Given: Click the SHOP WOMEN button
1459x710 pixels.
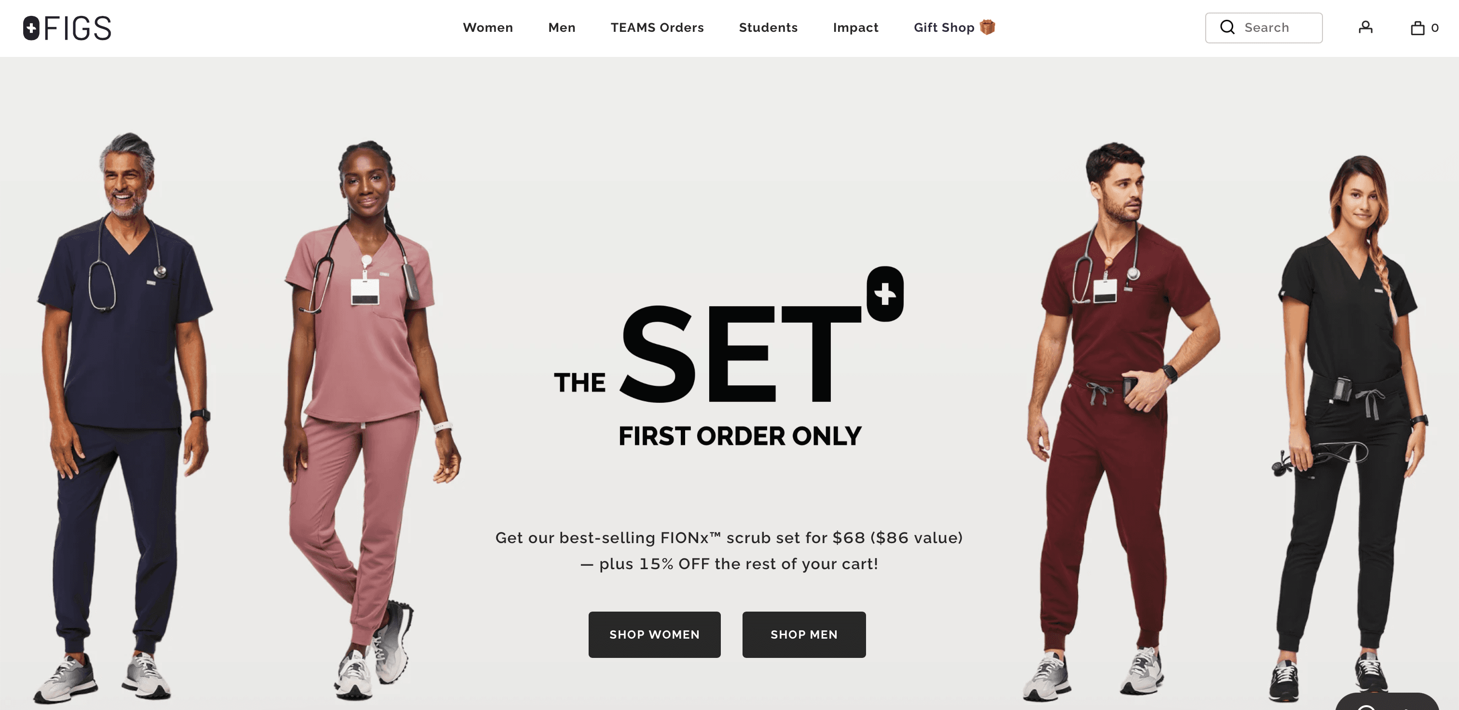Looking at the screenshot, I should [x=654, y=634].
